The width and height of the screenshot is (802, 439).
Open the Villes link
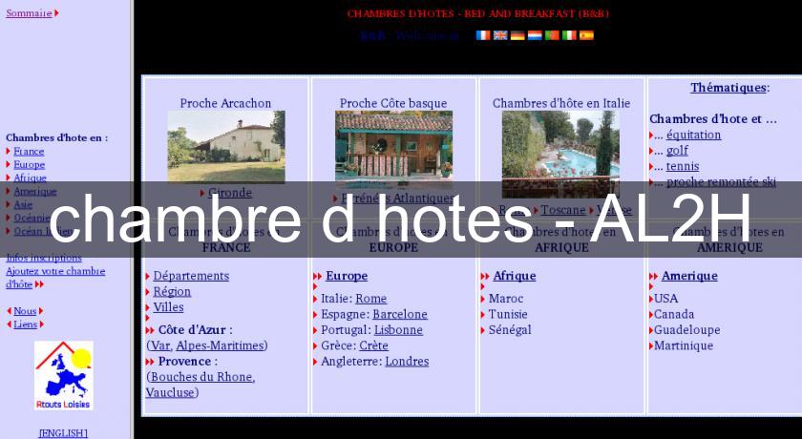tap(168, 307)
